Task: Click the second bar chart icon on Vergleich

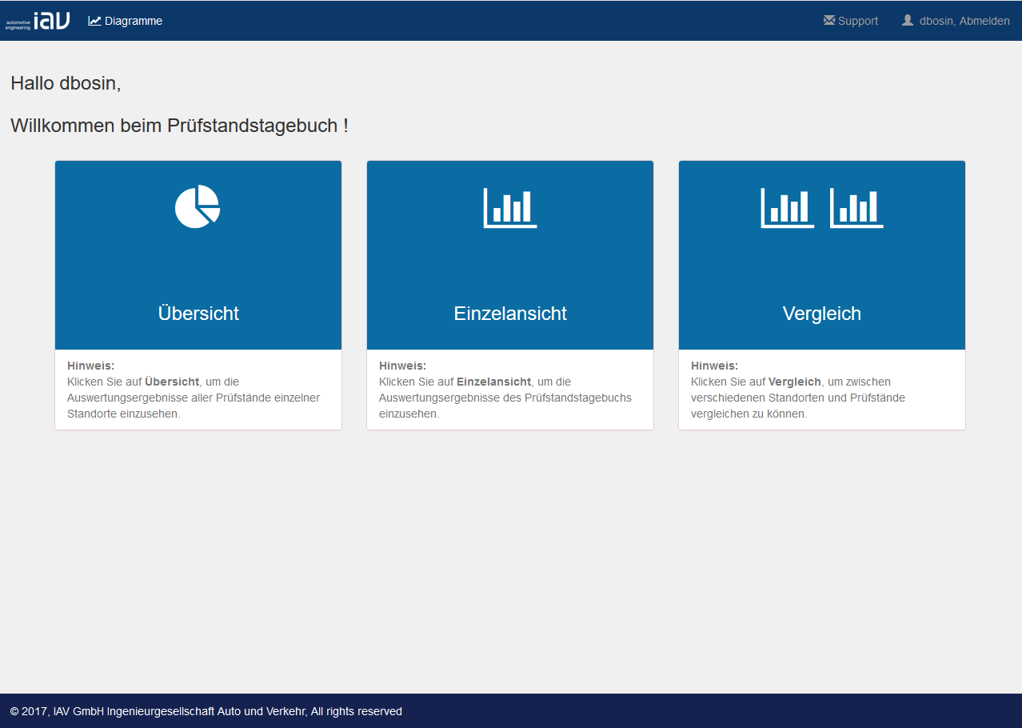Action: (856, 208)
